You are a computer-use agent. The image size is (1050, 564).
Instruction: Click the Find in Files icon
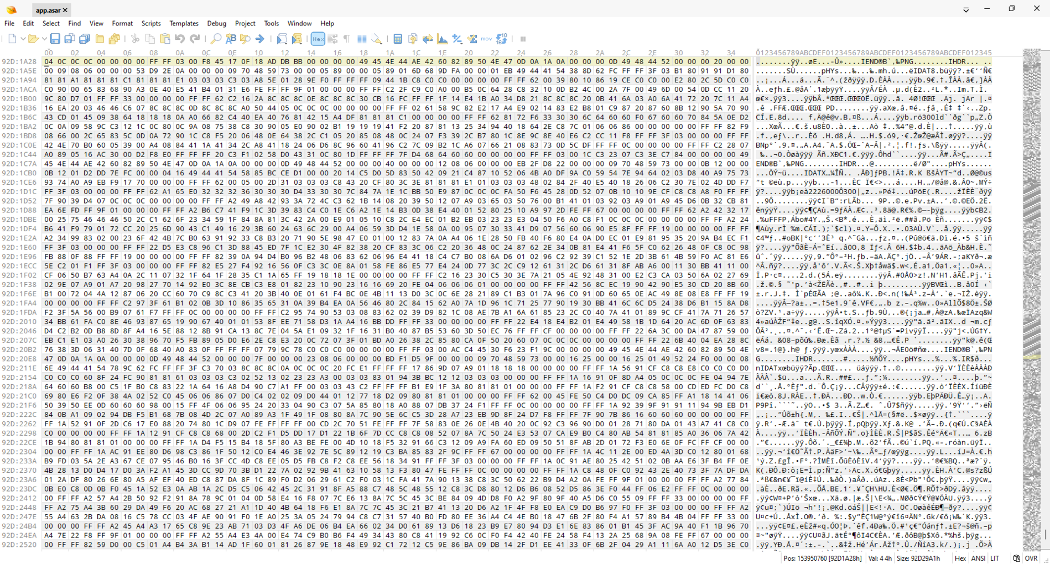click(245, 39)
